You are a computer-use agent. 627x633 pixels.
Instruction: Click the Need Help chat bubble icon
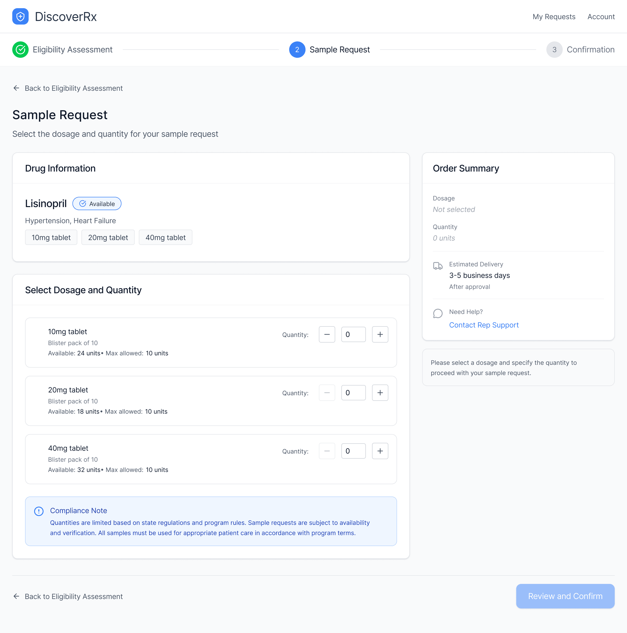pyautogui.click(x=437, y=313)
